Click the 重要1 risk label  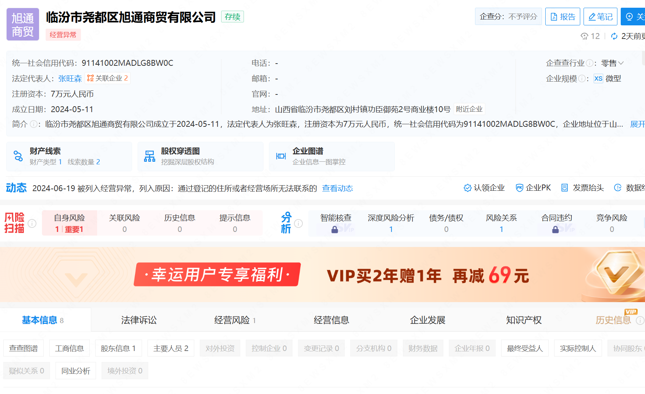click(x=74, y=229)
